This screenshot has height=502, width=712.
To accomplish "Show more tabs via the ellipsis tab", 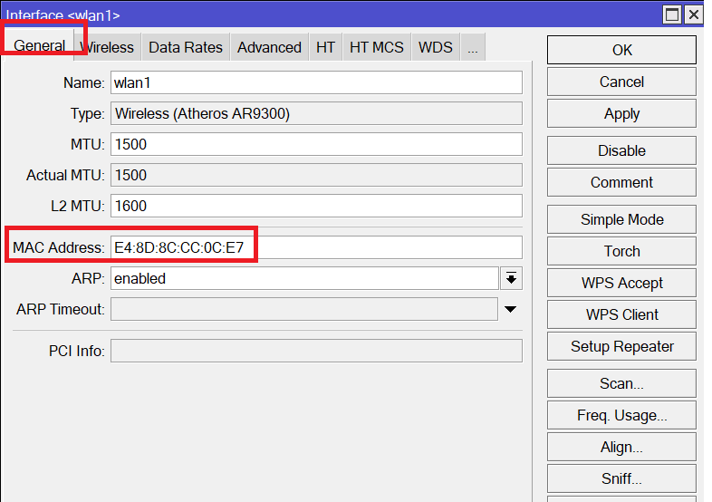I will [473, 47].
